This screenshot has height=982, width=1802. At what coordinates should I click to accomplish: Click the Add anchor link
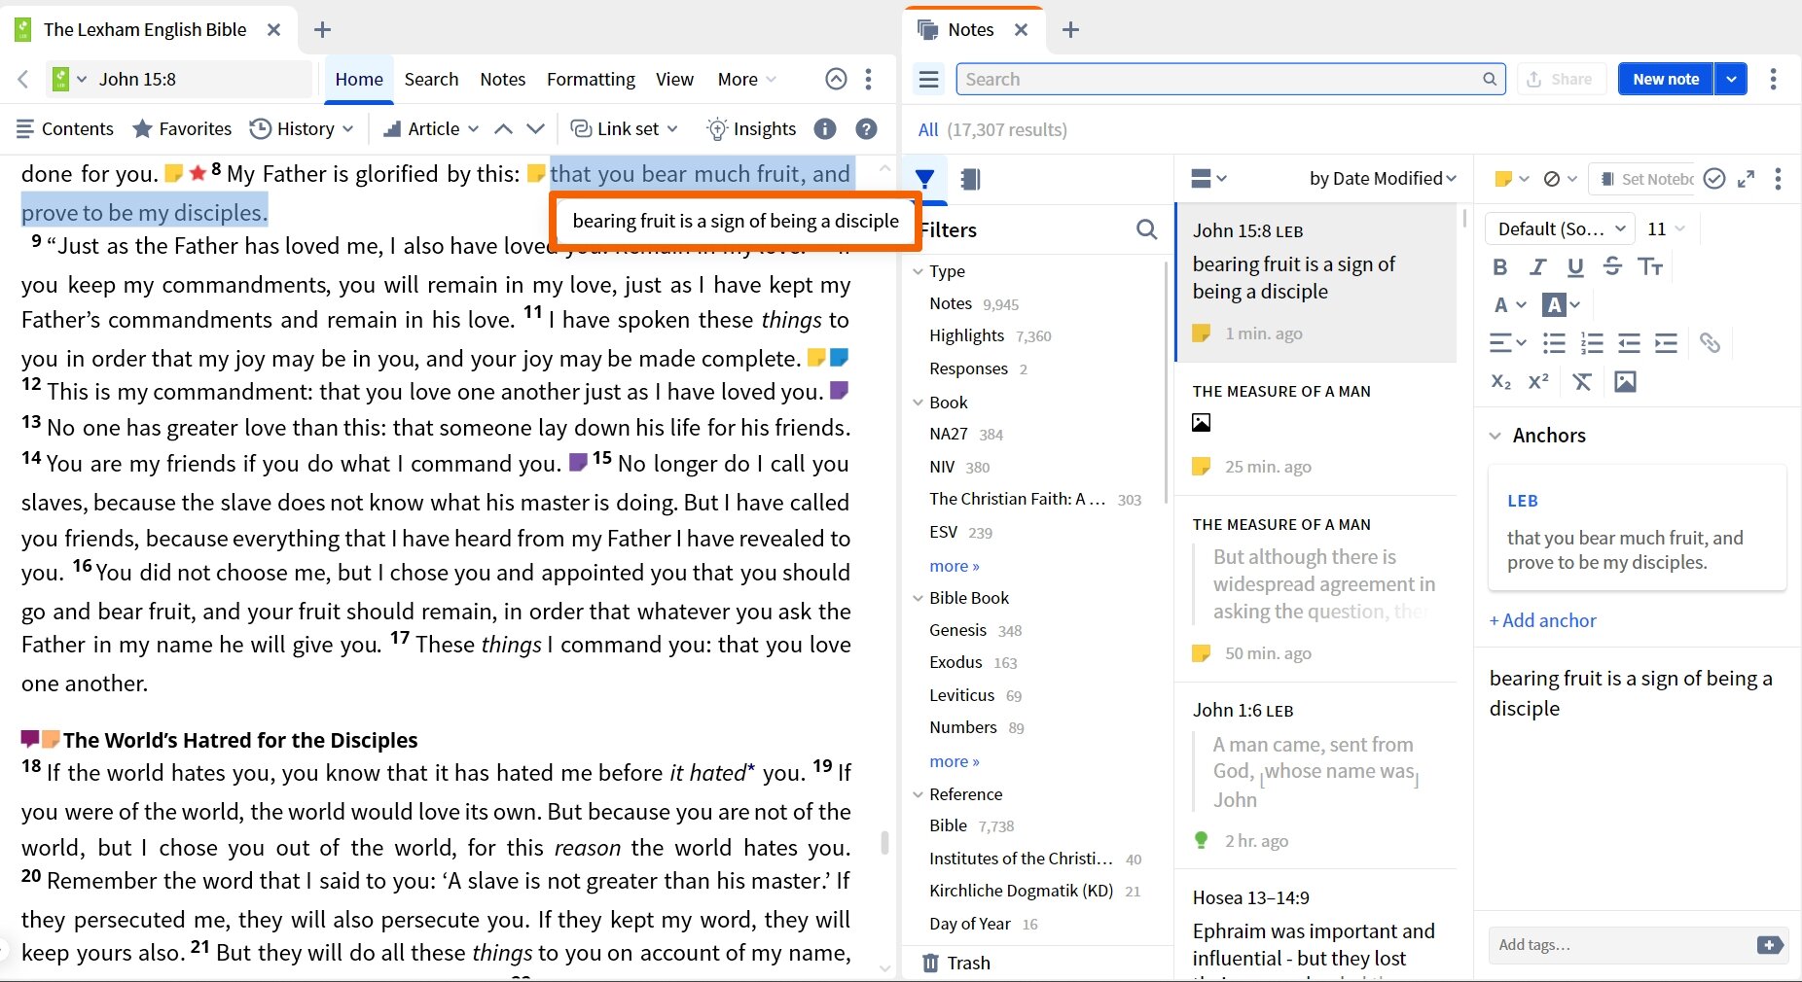pyautogui.click(x=1542, y=620)
